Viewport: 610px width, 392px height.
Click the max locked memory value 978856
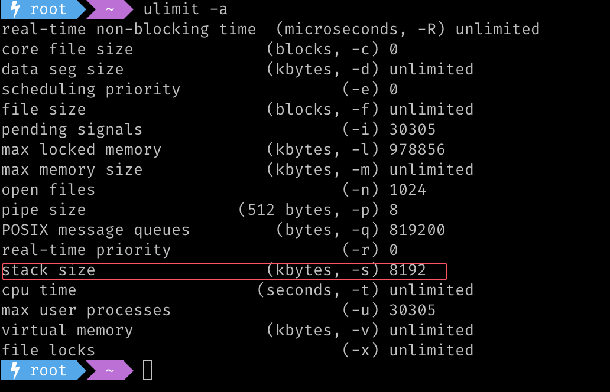pos(417,149)
